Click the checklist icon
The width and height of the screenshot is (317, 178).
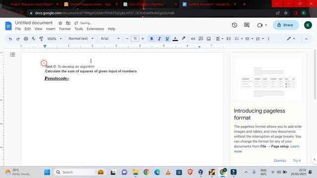tap(237, 39)
